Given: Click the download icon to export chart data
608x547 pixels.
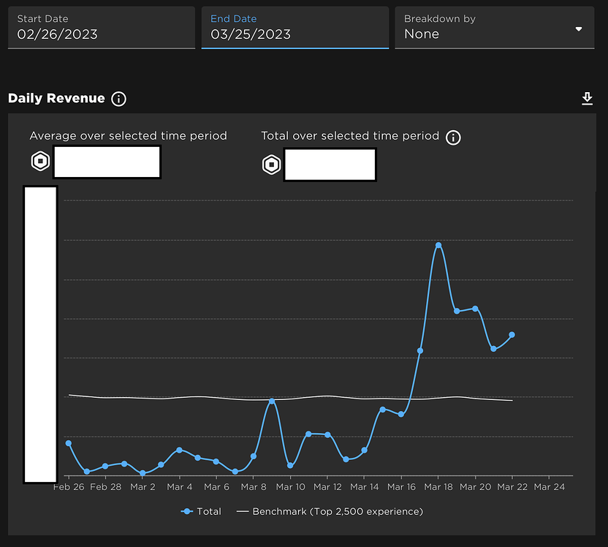Looking at the screenshot, I should pyautogui.click(x=587, y=98).
